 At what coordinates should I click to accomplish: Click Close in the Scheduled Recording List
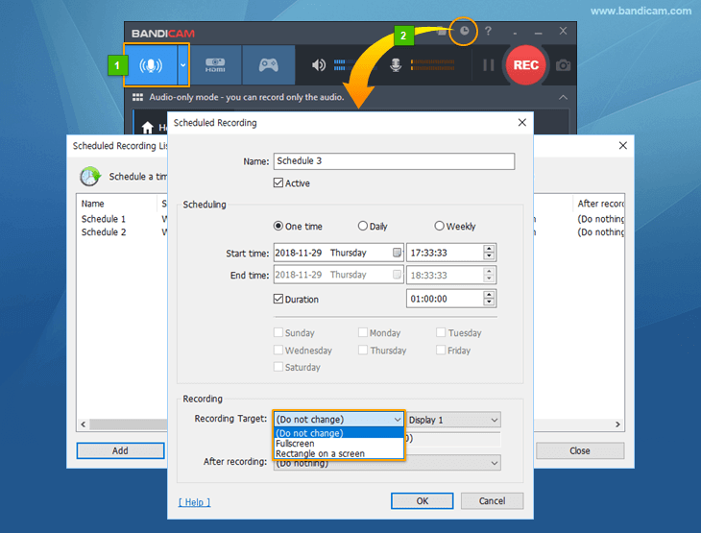click(580, 450)
